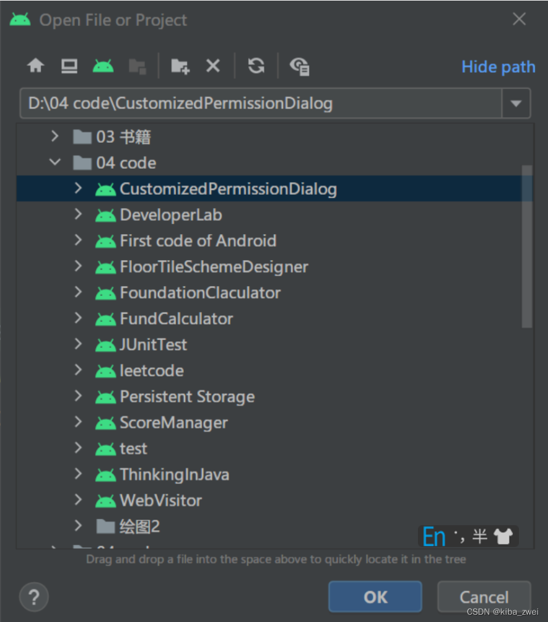Open IME skin shirt icon
Screen dimensions: 548x622
coord(504,536)
